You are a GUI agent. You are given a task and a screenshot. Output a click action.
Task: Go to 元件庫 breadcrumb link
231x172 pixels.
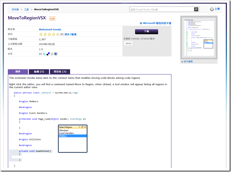tap(15, 9)
